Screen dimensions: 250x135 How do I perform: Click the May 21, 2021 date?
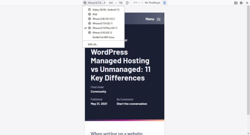pyautogui.click(x=99, y=104)
